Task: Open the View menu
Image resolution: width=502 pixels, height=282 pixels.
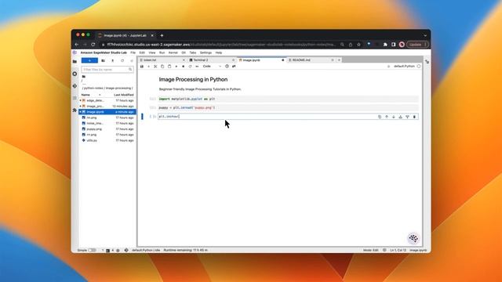Action: click(x=152, y=52)
